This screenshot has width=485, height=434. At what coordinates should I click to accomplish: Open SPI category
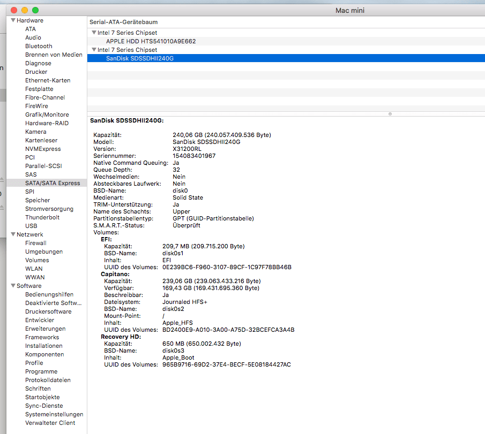[29, 192]
